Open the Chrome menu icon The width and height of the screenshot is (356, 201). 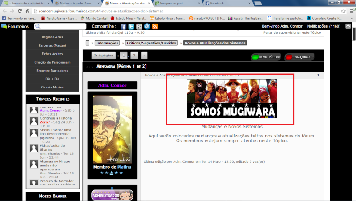coord(352,11)
